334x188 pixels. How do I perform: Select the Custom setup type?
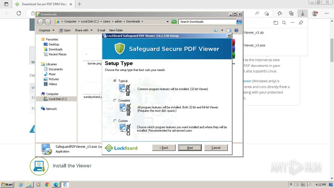[115, 121]
